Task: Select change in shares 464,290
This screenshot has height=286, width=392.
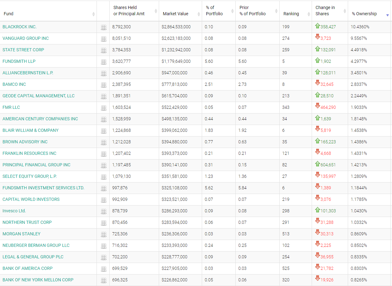Action: [328, 107]
